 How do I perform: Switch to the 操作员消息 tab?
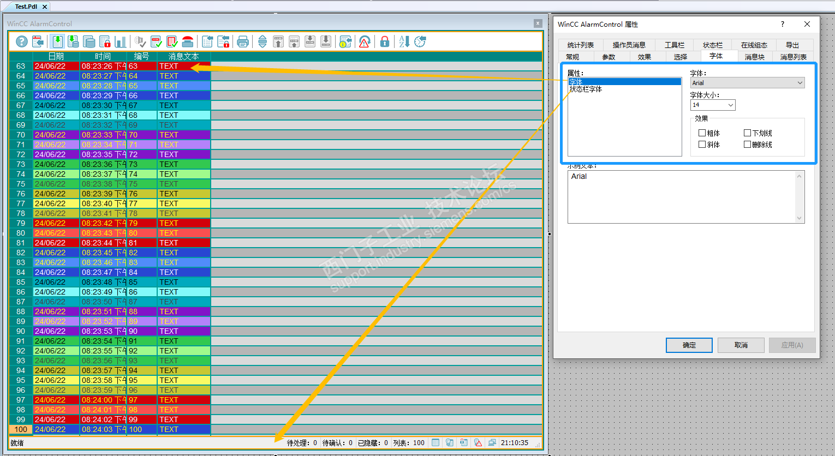tap(629, 45)
